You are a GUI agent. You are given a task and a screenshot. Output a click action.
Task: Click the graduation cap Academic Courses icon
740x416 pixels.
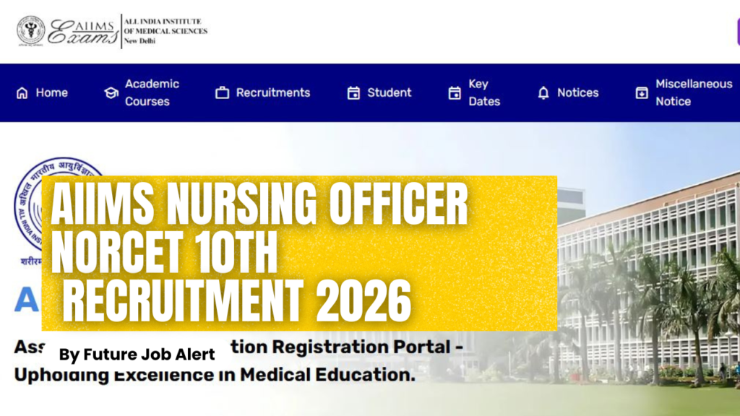tap(111, 93)
